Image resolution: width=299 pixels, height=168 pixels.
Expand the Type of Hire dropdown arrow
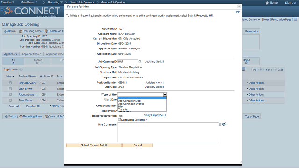pyautogui.click(x=165, y=95)
